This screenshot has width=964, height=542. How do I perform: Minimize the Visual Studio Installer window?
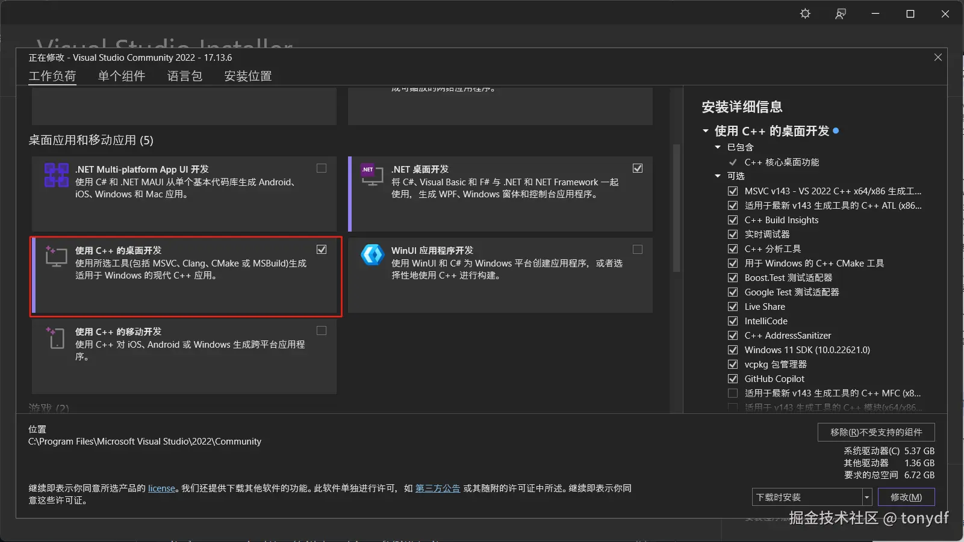[x=875, y=14]
